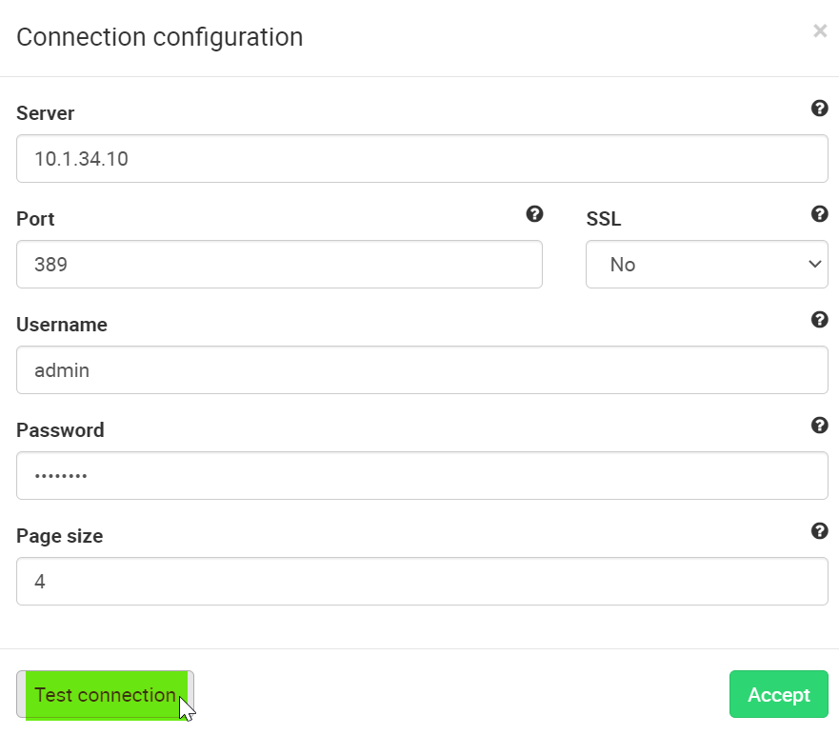The width and height of the screenshot is (839, 735).
Task: Click the Password label text
Action: tap(60, 430)
